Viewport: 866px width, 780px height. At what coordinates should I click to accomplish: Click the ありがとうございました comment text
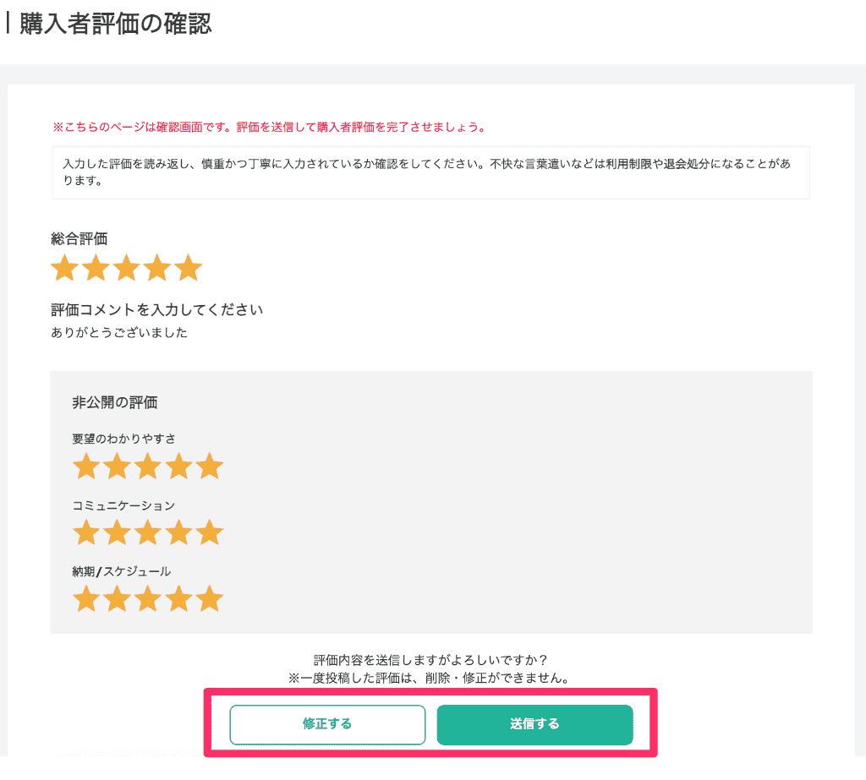pos(119,333)
